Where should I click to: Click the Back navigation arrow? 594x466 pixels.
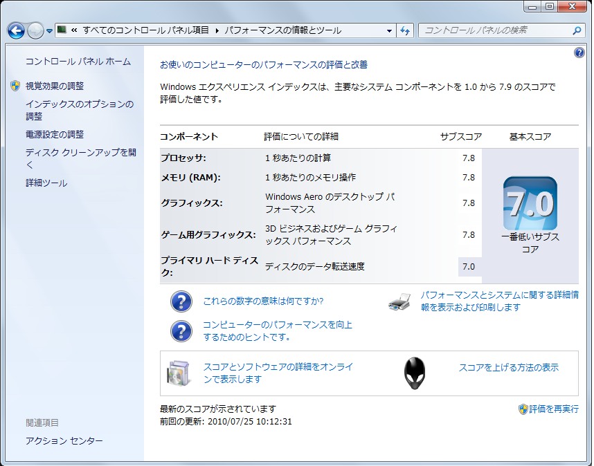[x=17, y=30]
